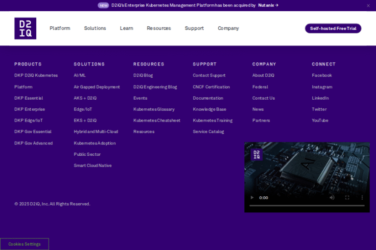Open About D2iQ page
Viewport: 376px width, 250px height.
point(263,75)
